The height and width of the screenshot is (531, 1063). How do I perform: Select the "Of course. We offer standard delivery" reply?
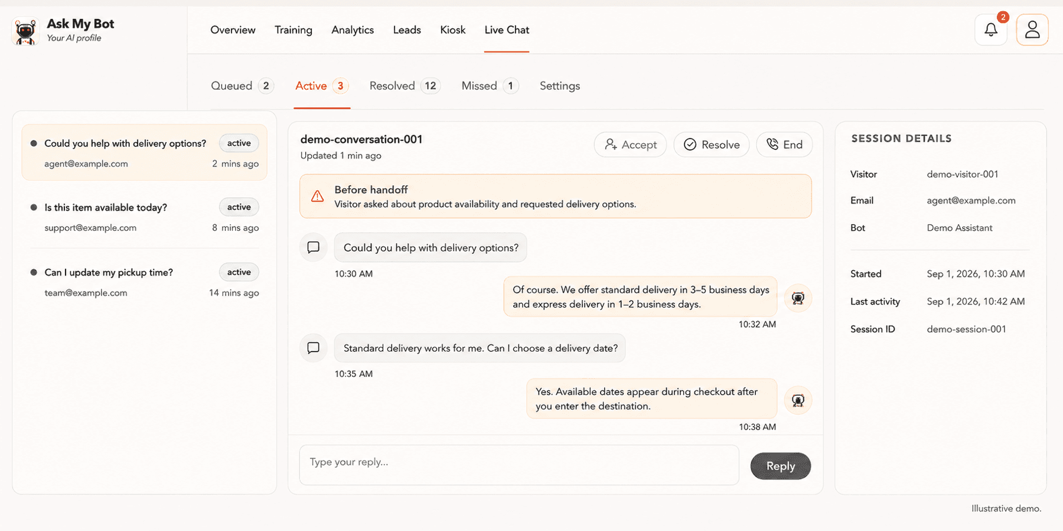(x=641, y=297)
